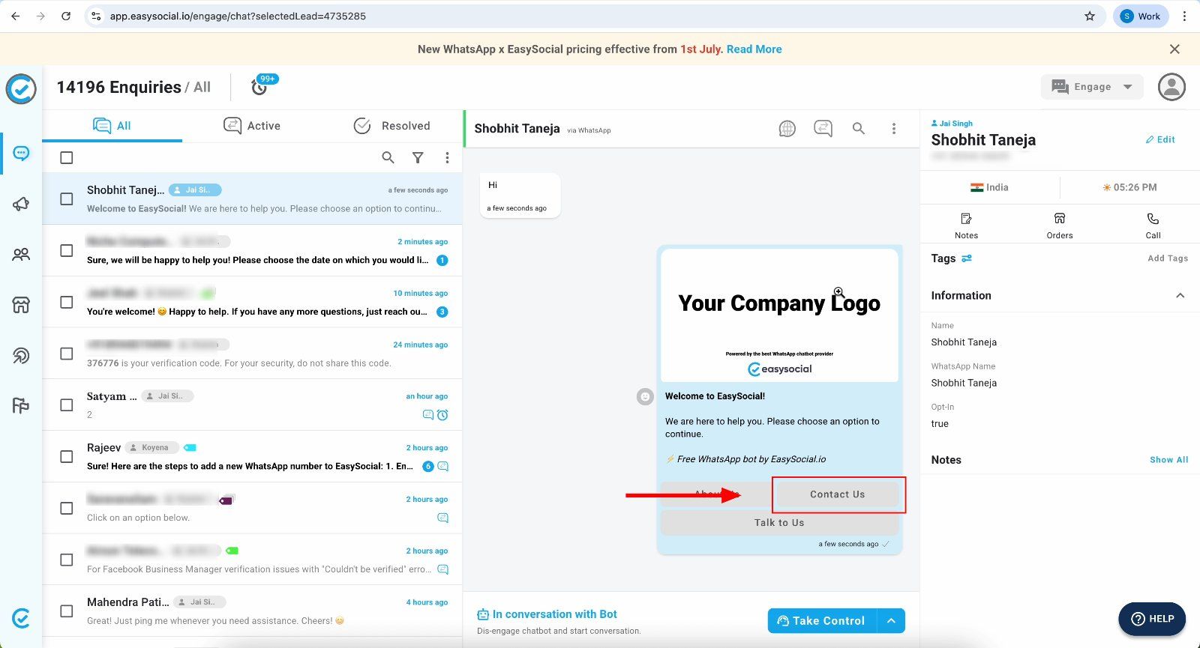Open the chat inbox sidebar icon

coord(21,153)
